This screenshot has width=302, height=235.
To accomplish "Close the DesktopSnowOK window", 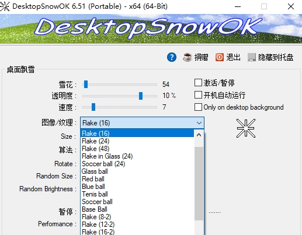I will (x=291, y=6).
